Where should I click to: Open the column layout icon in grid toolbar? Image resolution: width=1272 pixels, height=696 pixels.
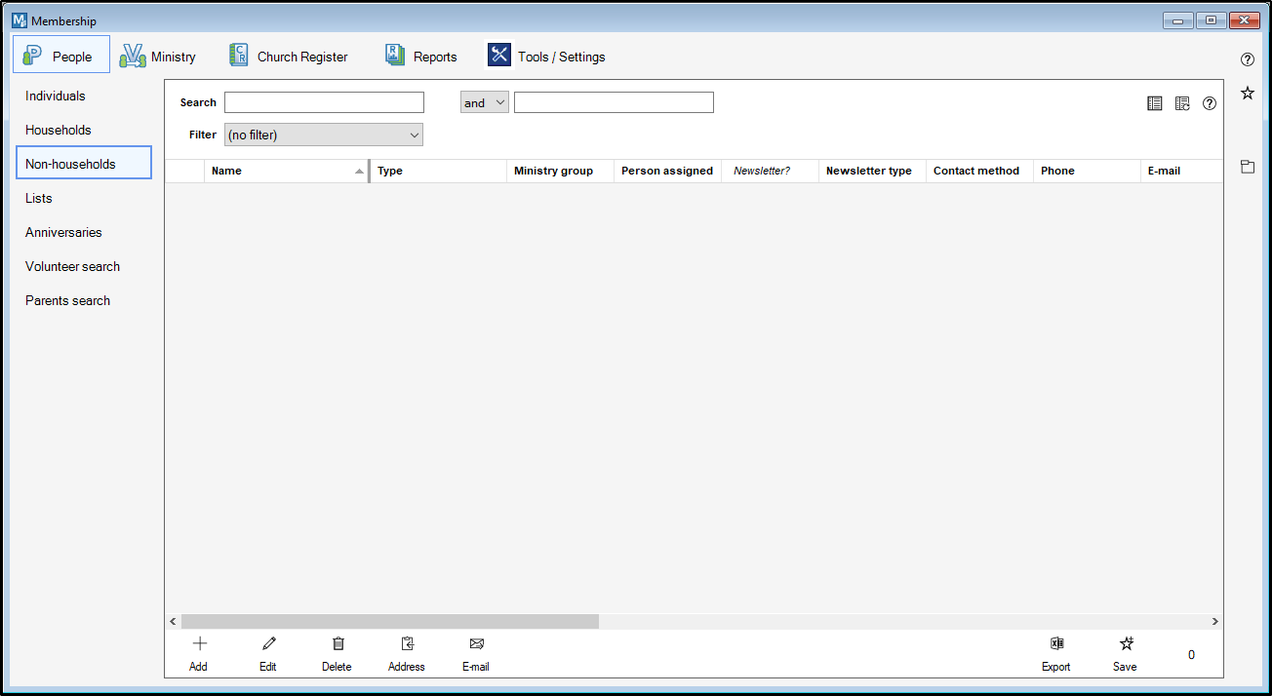1155,103
